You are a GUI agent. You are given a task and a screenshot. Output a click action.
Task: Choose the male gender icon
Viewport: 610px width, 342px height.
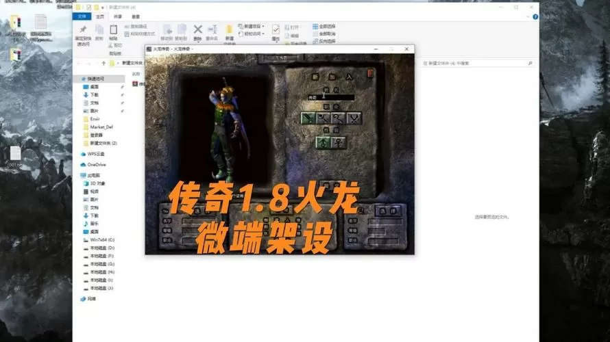(x=324, y=142)
